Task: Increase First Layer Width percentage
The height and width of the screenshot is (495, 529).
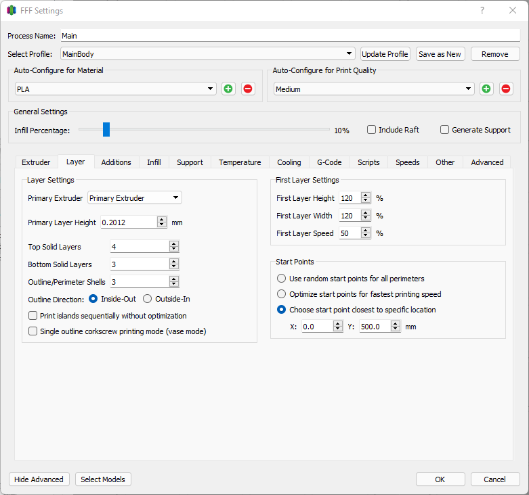Action: [x=366, y=212]
